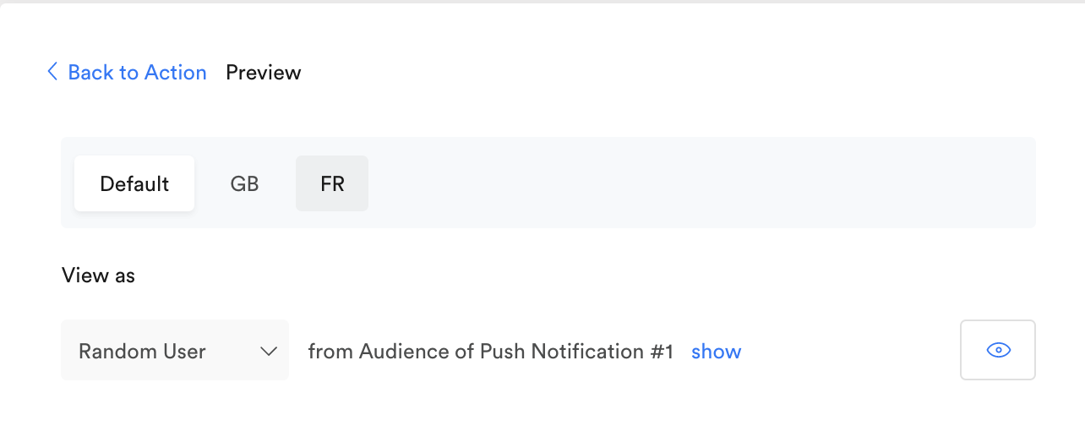Click the Preview breadcrumb label
This screenshot has height=426, width=1085.
click(x=264, y=73)
